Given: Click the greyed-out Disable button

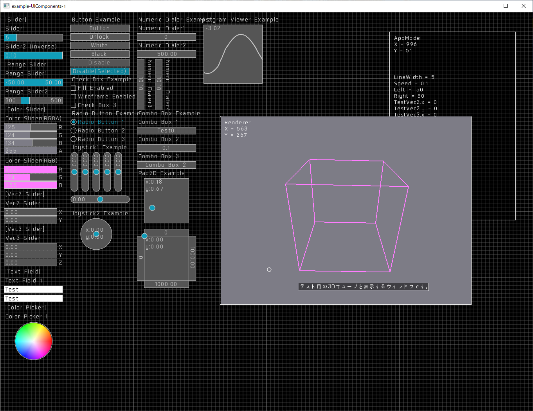Looking at the screenshot, I should point(100,63).
